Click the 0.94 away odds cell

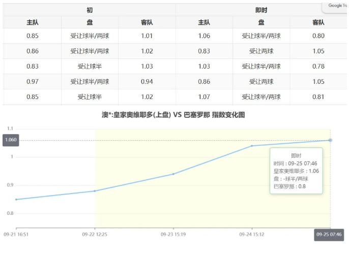pyautogui.click(x=147, y=82)
